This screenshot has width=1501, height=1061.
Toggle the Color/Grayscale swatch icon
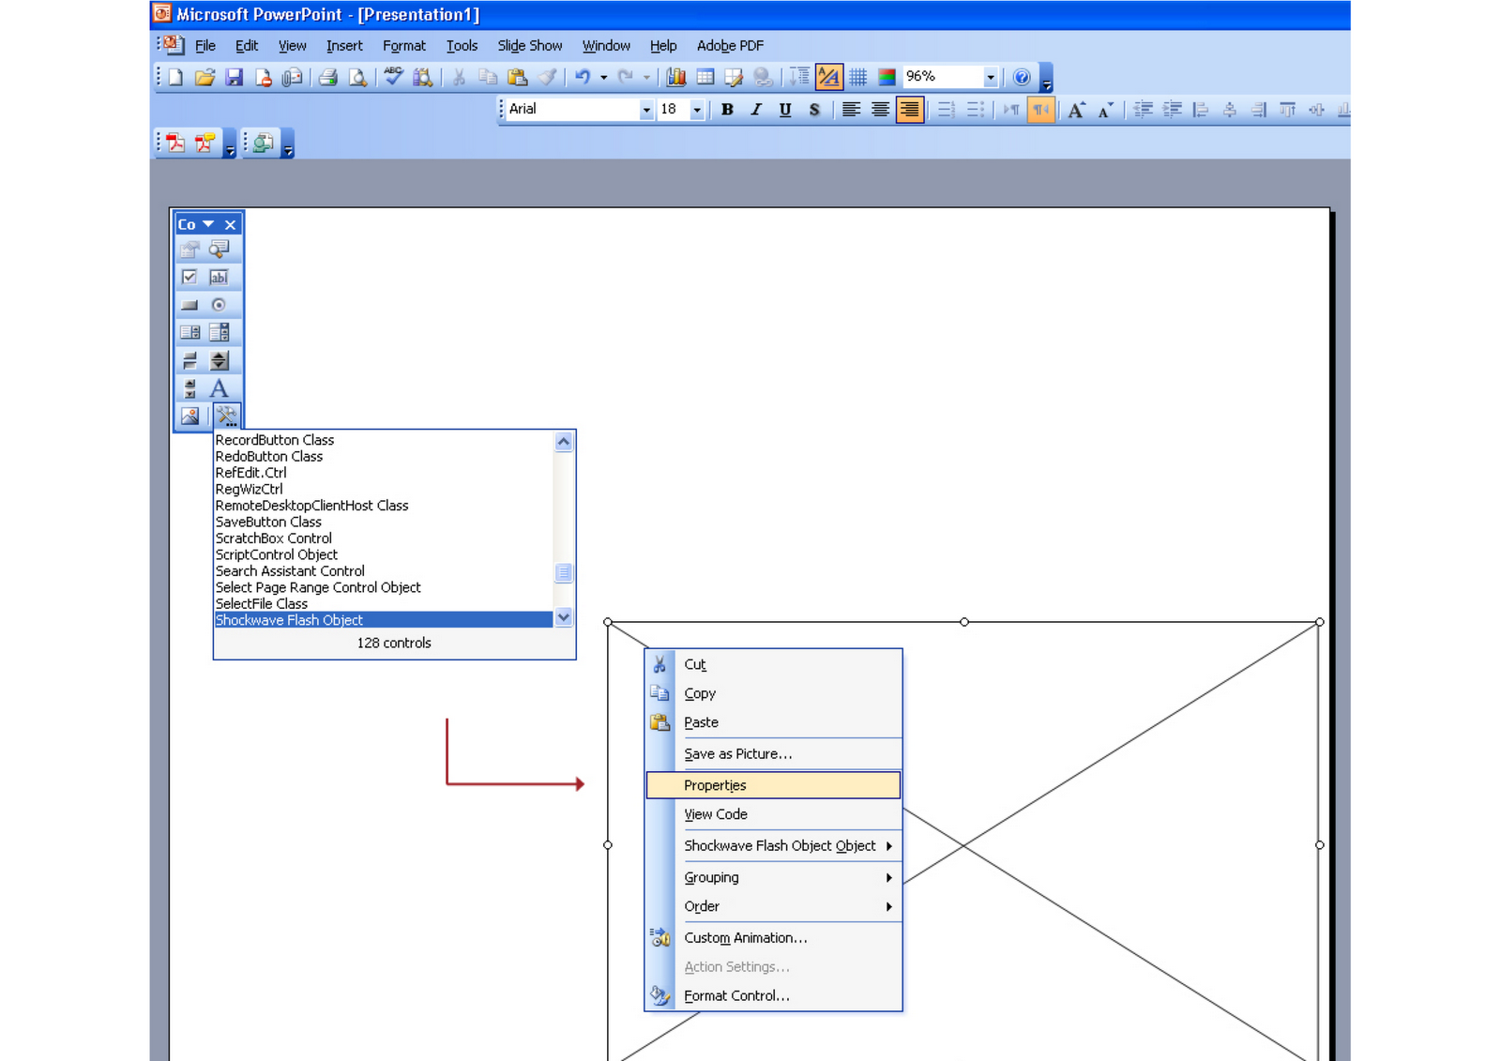point(887,77)
